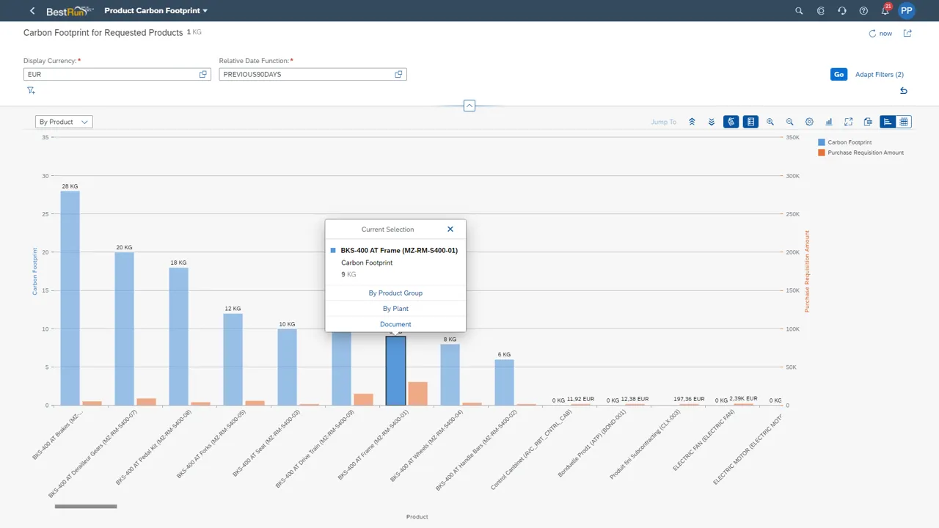Open notifications showing 21 alerts
Screen dimensions: 939x528
pos(885,10)
